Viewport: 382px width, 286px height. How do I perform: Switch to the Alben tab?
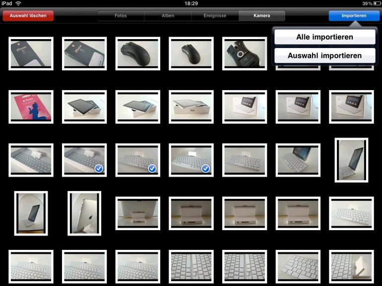(x=168, y=15)
